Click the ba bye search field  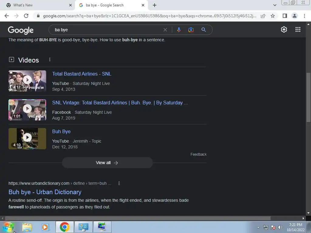(107, 30)
